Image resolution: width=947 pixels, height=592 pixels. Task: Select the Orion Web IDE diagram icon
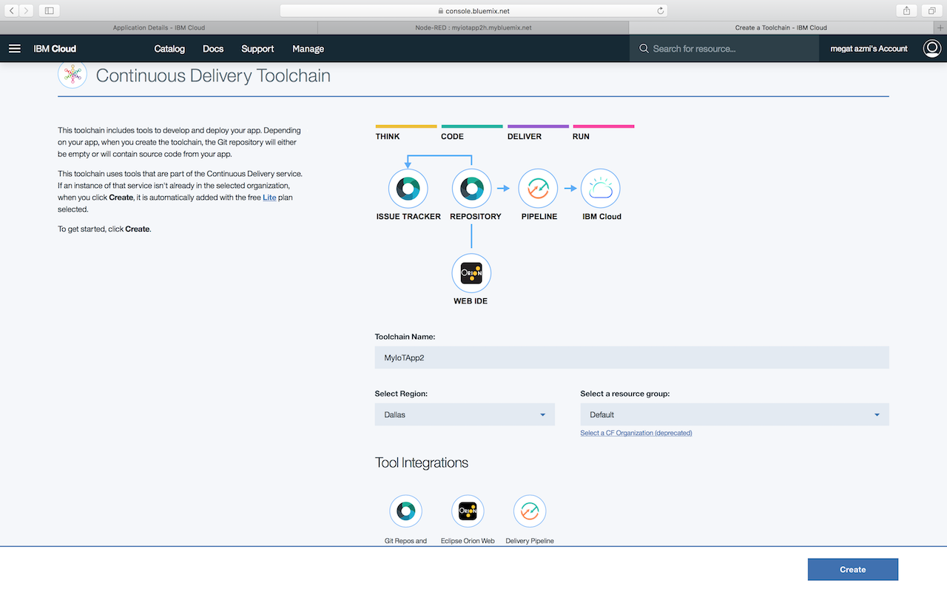(x=471, y=273)
